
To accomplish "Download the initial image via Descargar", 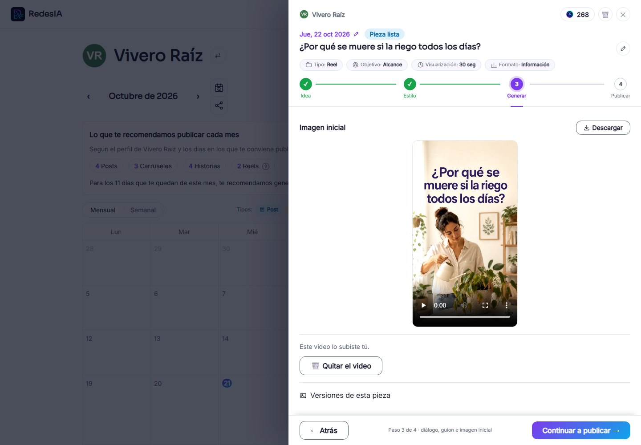I will (x=603, y=128).
